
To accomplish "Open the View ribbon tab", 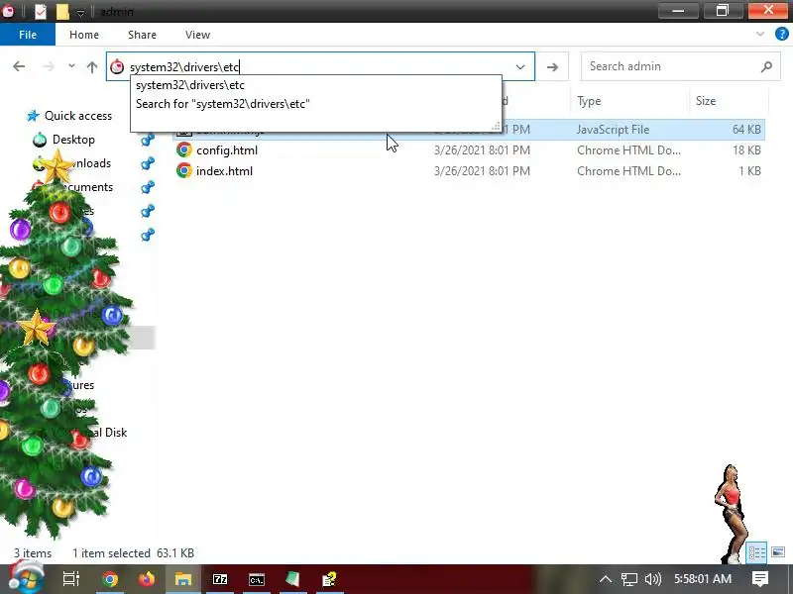I will [x=197, y=35].
